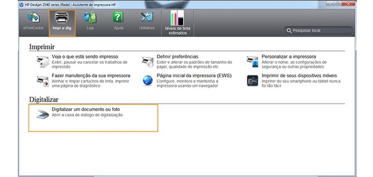This screenshot has width=373, height=177.
Task: Click the mobile devices printing icon
Action: (252, 81)
